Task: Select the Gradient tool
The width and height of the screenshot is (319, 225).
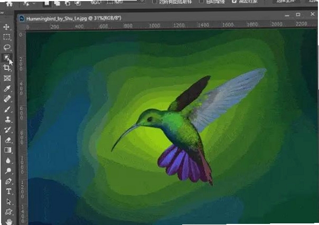Action: (8, 150)
